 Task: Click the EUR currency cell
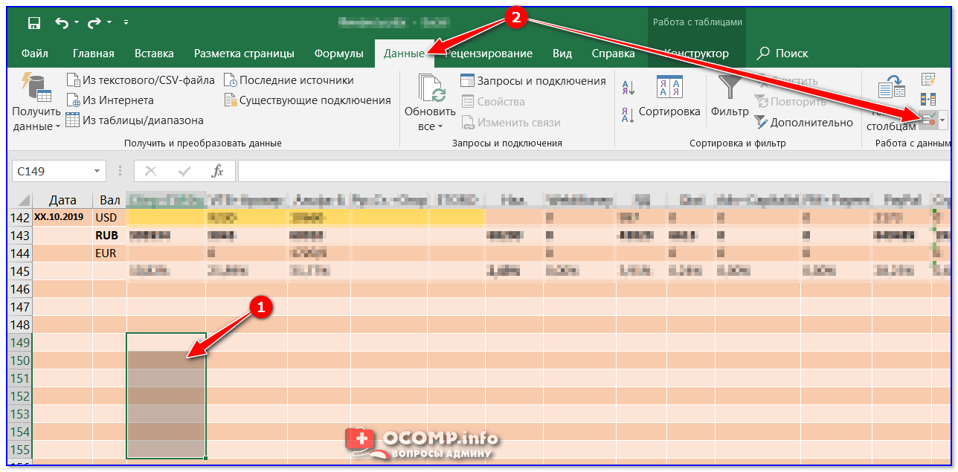click(x=110, y=253)
